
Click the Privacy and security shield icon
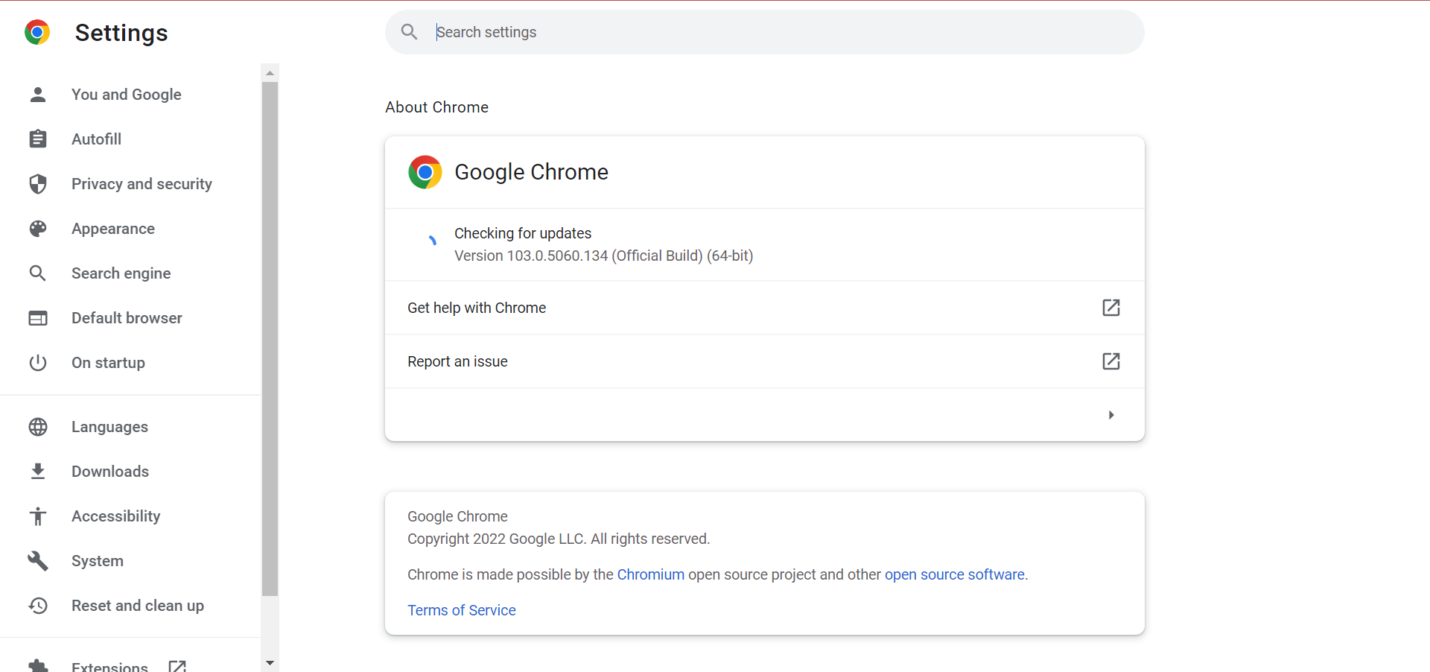(38, 184)
